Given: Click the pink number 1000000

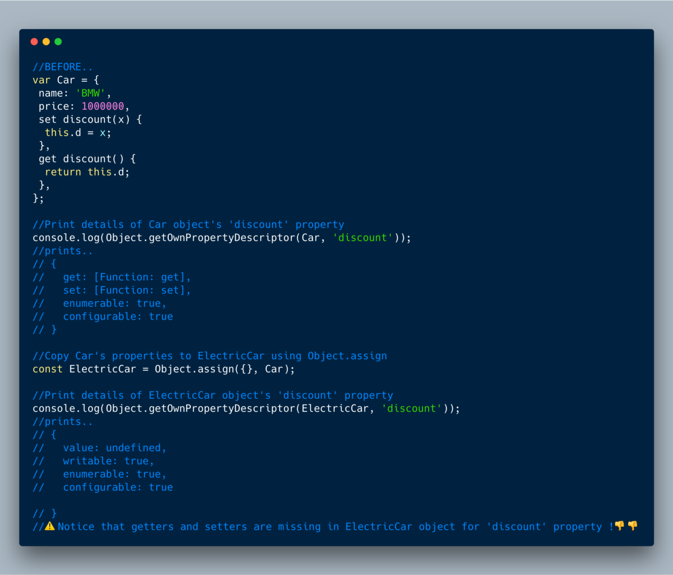Looking at the screenshot, I should click(x=103, y=106).
